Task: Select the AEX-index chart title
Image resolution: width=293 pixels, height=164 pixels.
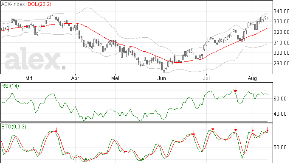Action: 13,4
